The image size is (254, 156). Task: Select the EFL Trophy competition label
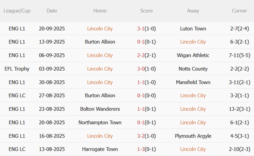tap(17, 69)
